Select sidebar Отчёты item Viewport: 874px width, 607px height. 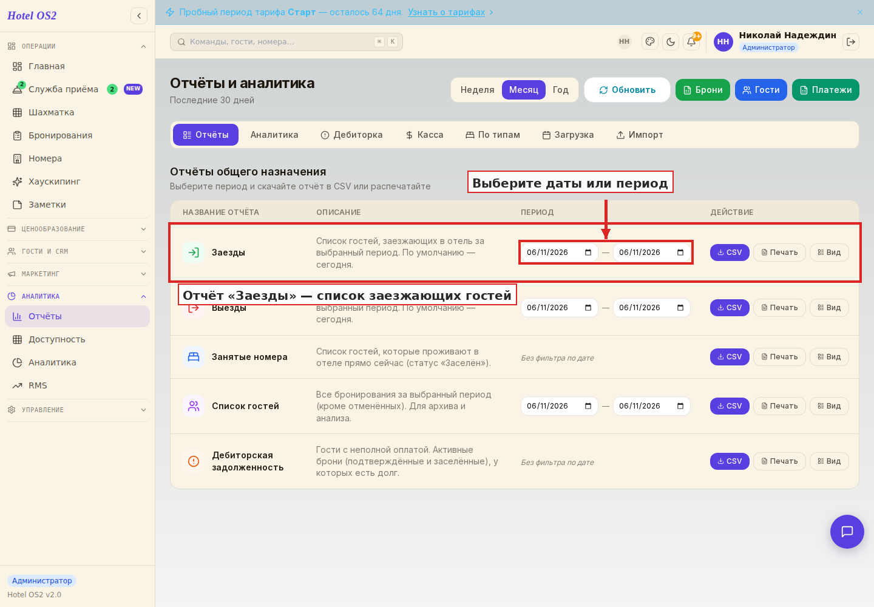click(x=77, y=316)
